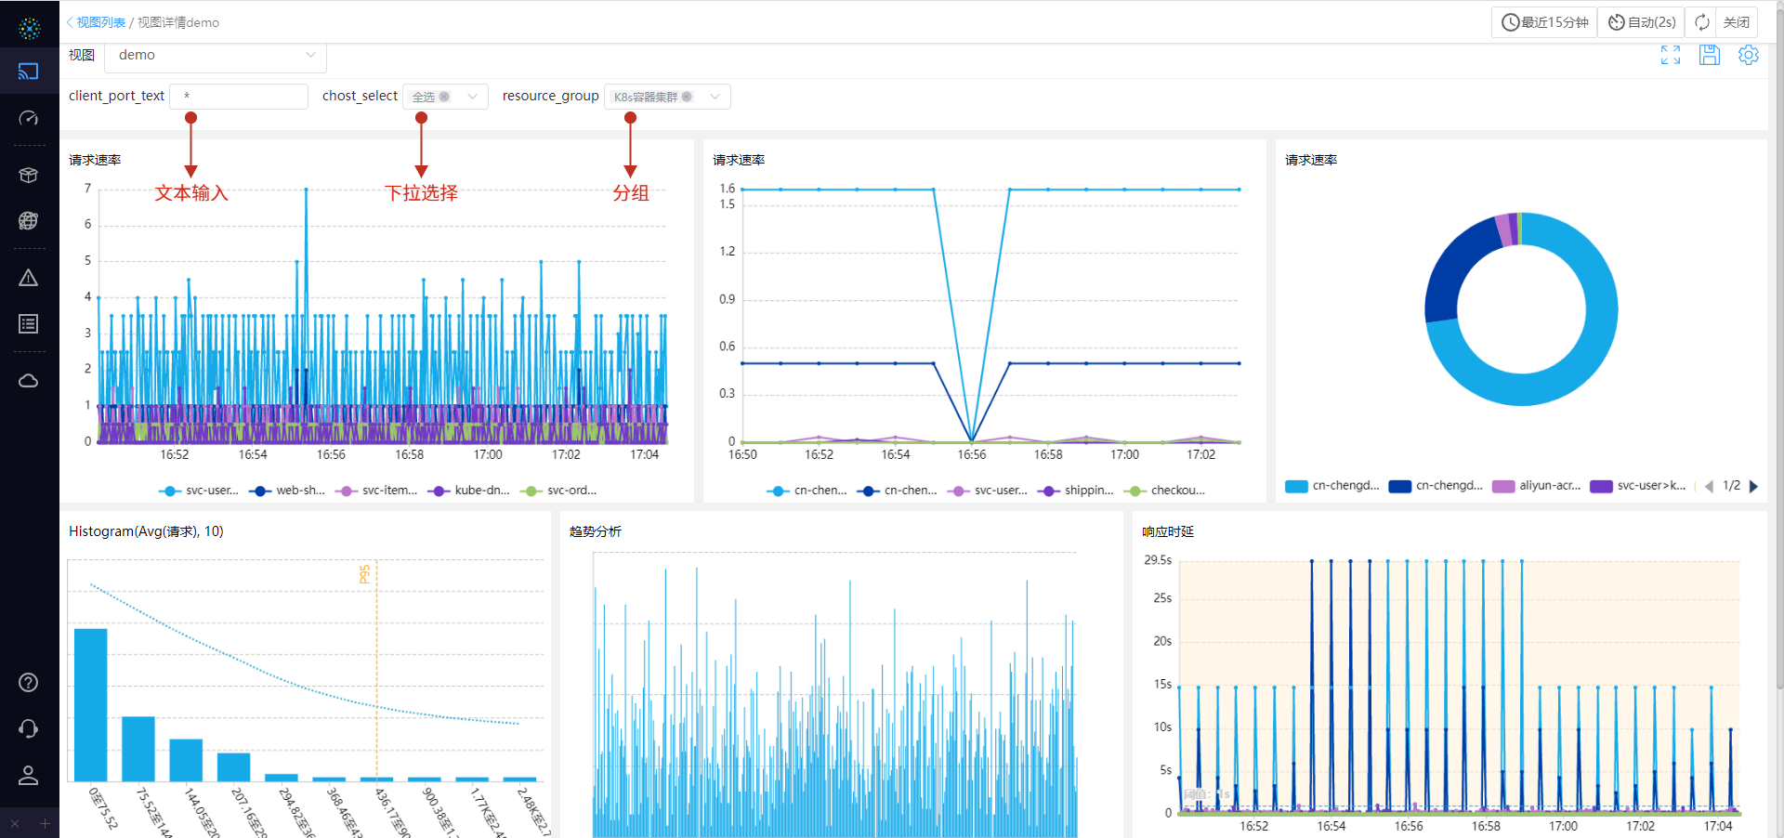The image size is (1784, 838).
Task: Open the view settings gear icon
Action: point(1748,55)
